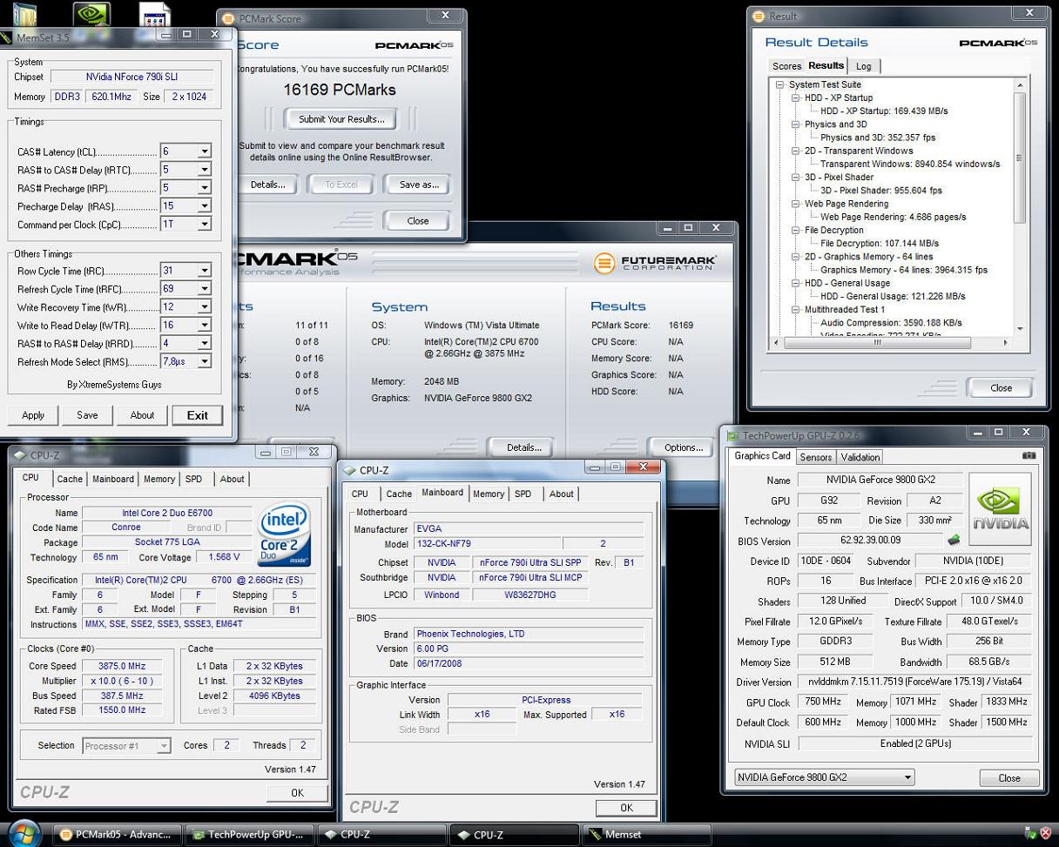Screen dimensions: 1059x847
Task: Switch to TechPowerUp GPU-Z taskbar button
Action: pyautogui.click(x=250, y=834)
